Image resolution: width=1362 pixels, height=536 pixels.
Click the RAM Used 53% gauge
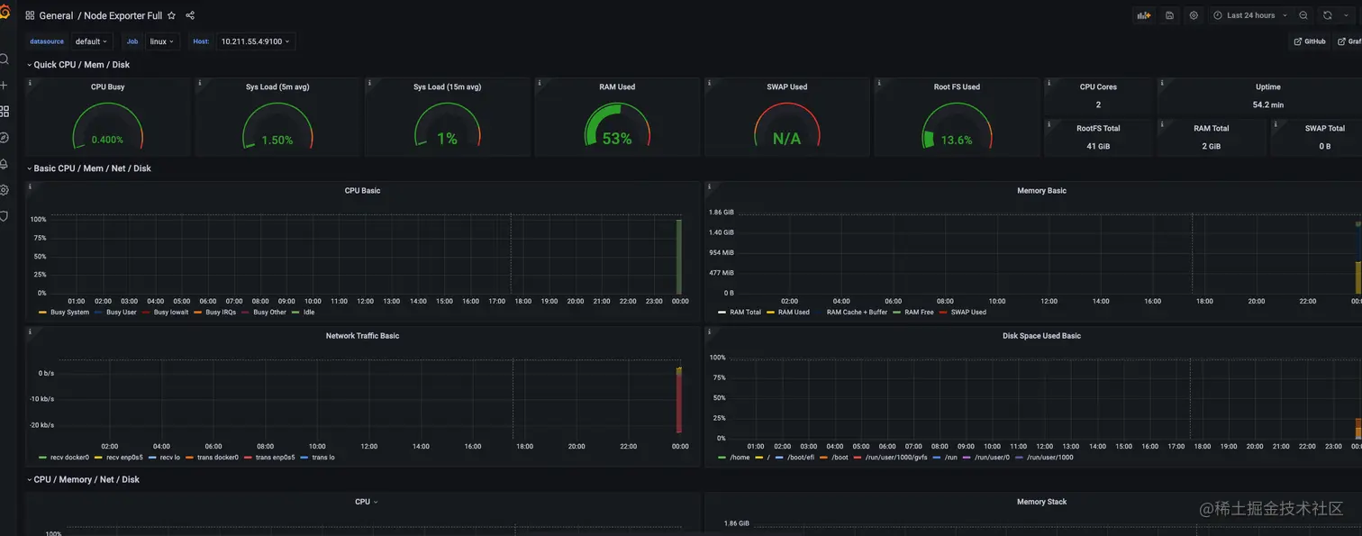[617, 126]
